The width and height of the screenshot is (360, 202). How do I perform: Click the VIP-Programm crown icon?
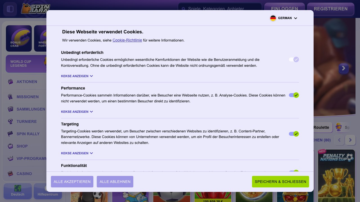[10, 159]
